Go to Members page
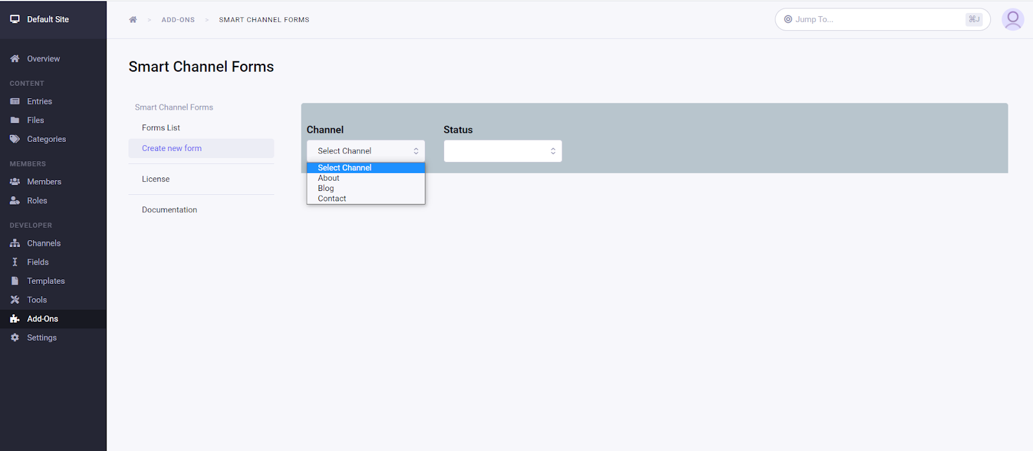Image resolution: width=1033 pixels, height=451 pixels. click(x=44, y=182)
